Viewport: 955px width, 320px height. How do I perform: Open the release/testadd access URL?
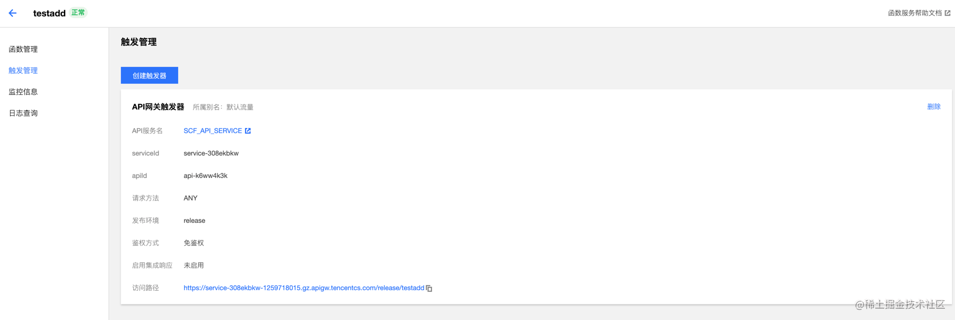pyautogui.click(x=304, y=288)
